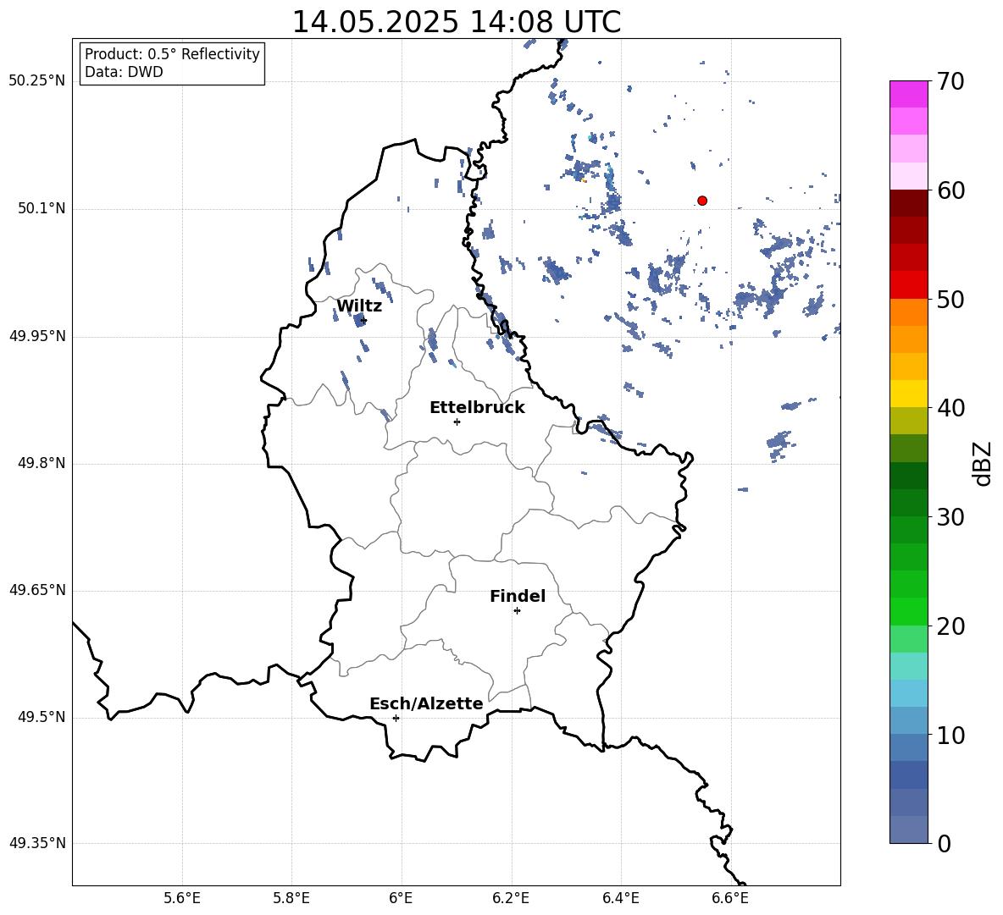The height and width of the screenshot is (915, 1003).
Task: Click the dBZ colorbar axis label
Action: (x=982, y=463)
